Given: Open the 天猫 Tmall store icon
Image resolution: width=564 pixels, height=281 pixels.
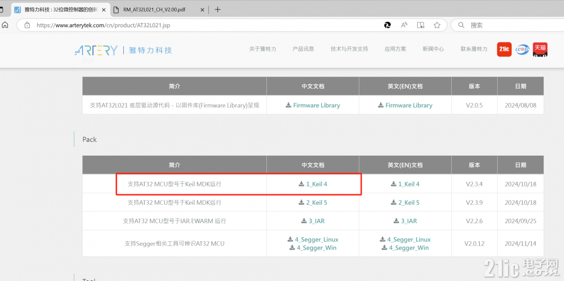Looking at the screenshot, I should 540,49.
